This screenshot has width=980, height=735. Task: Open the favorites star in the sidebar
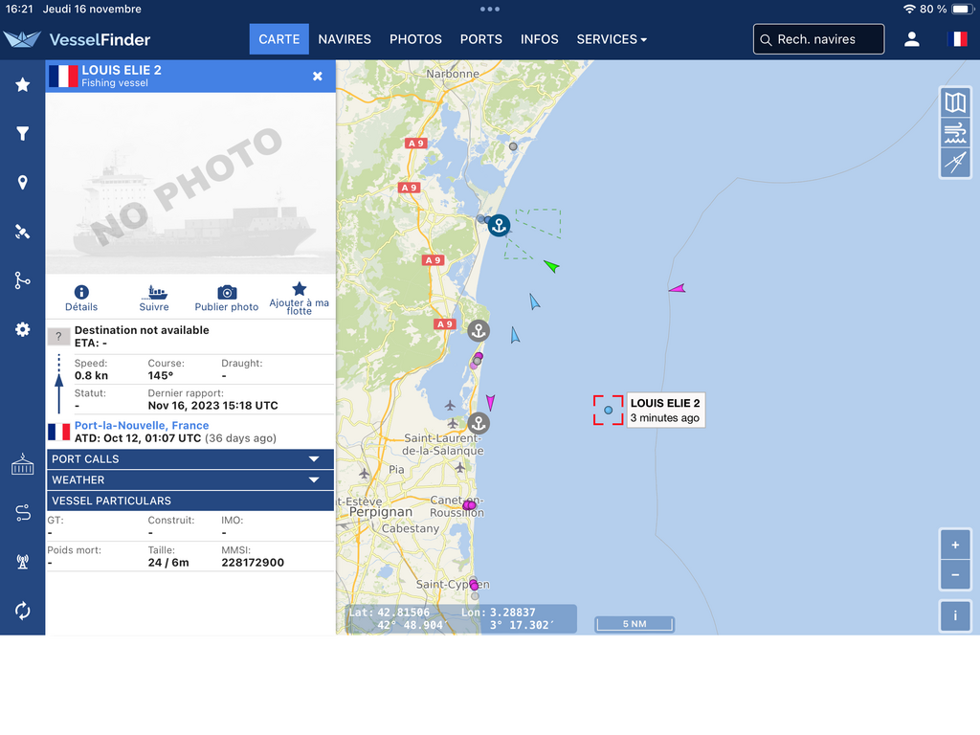[23, 84]
